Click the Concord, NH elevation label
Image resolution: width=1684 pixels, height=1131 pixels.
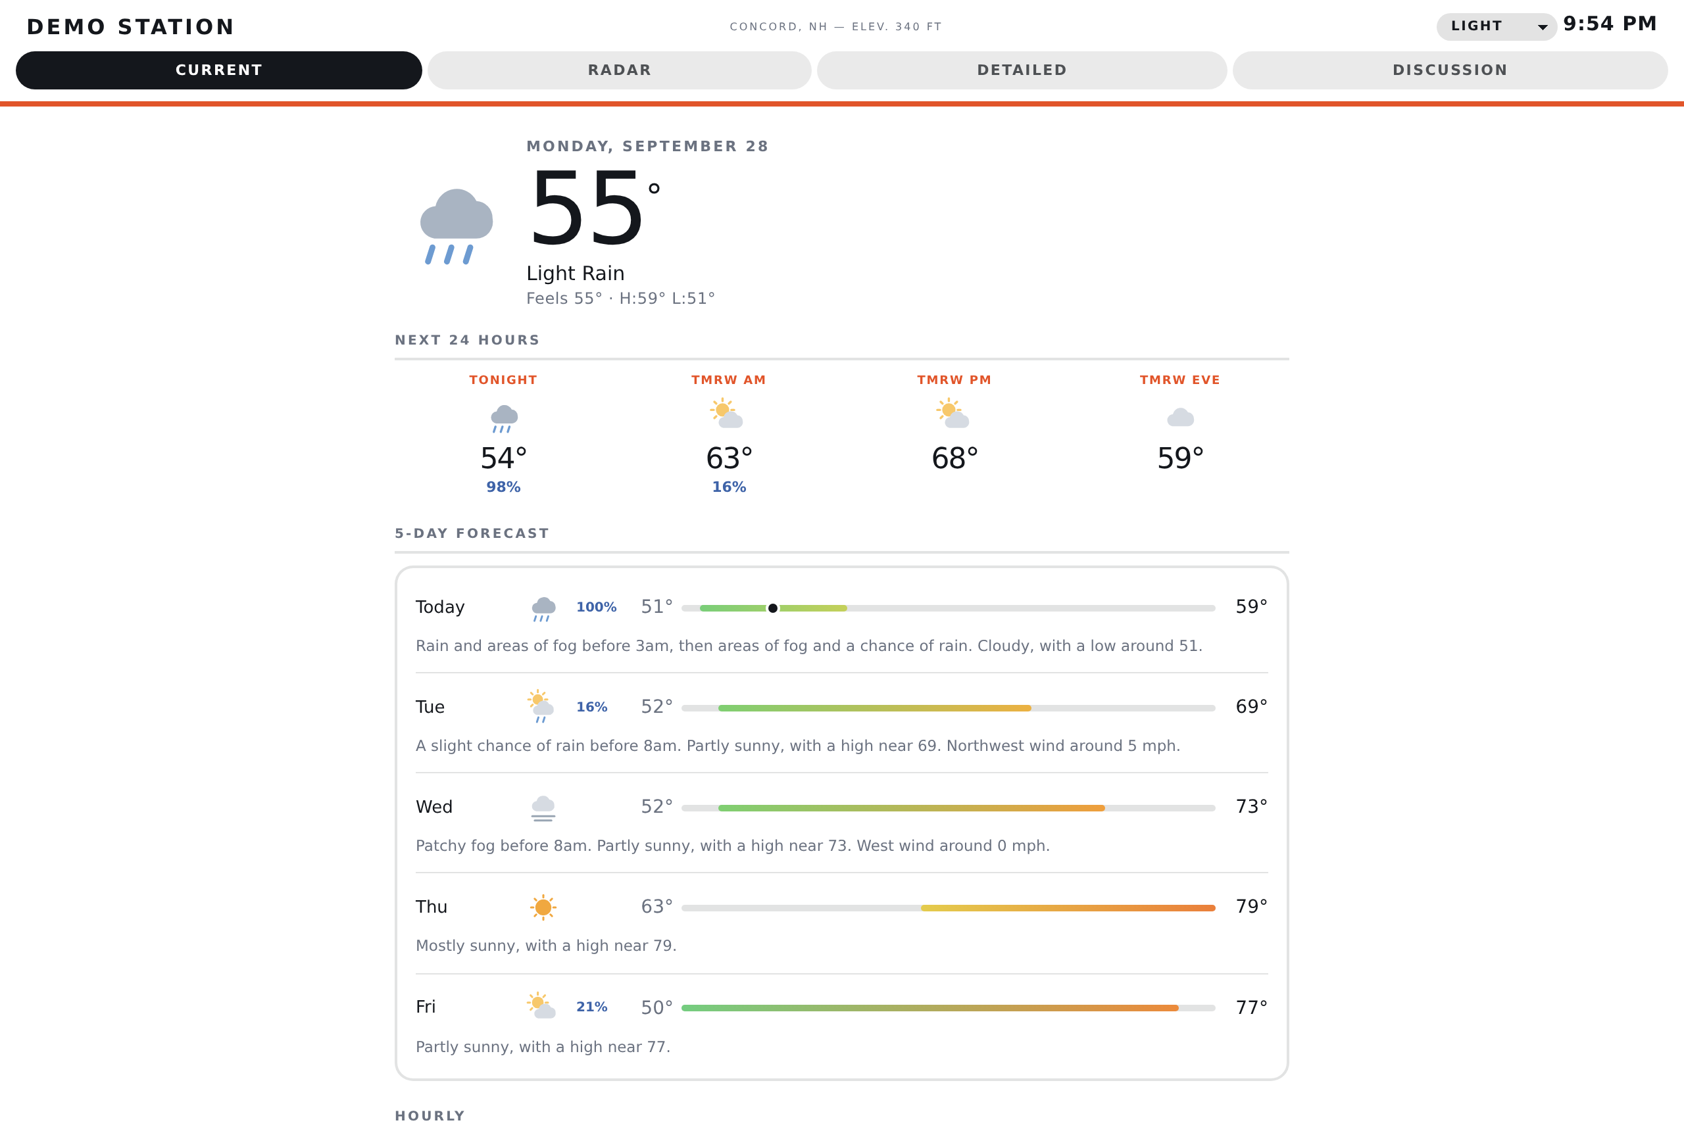pyautogui.click(x=835, y=27)
